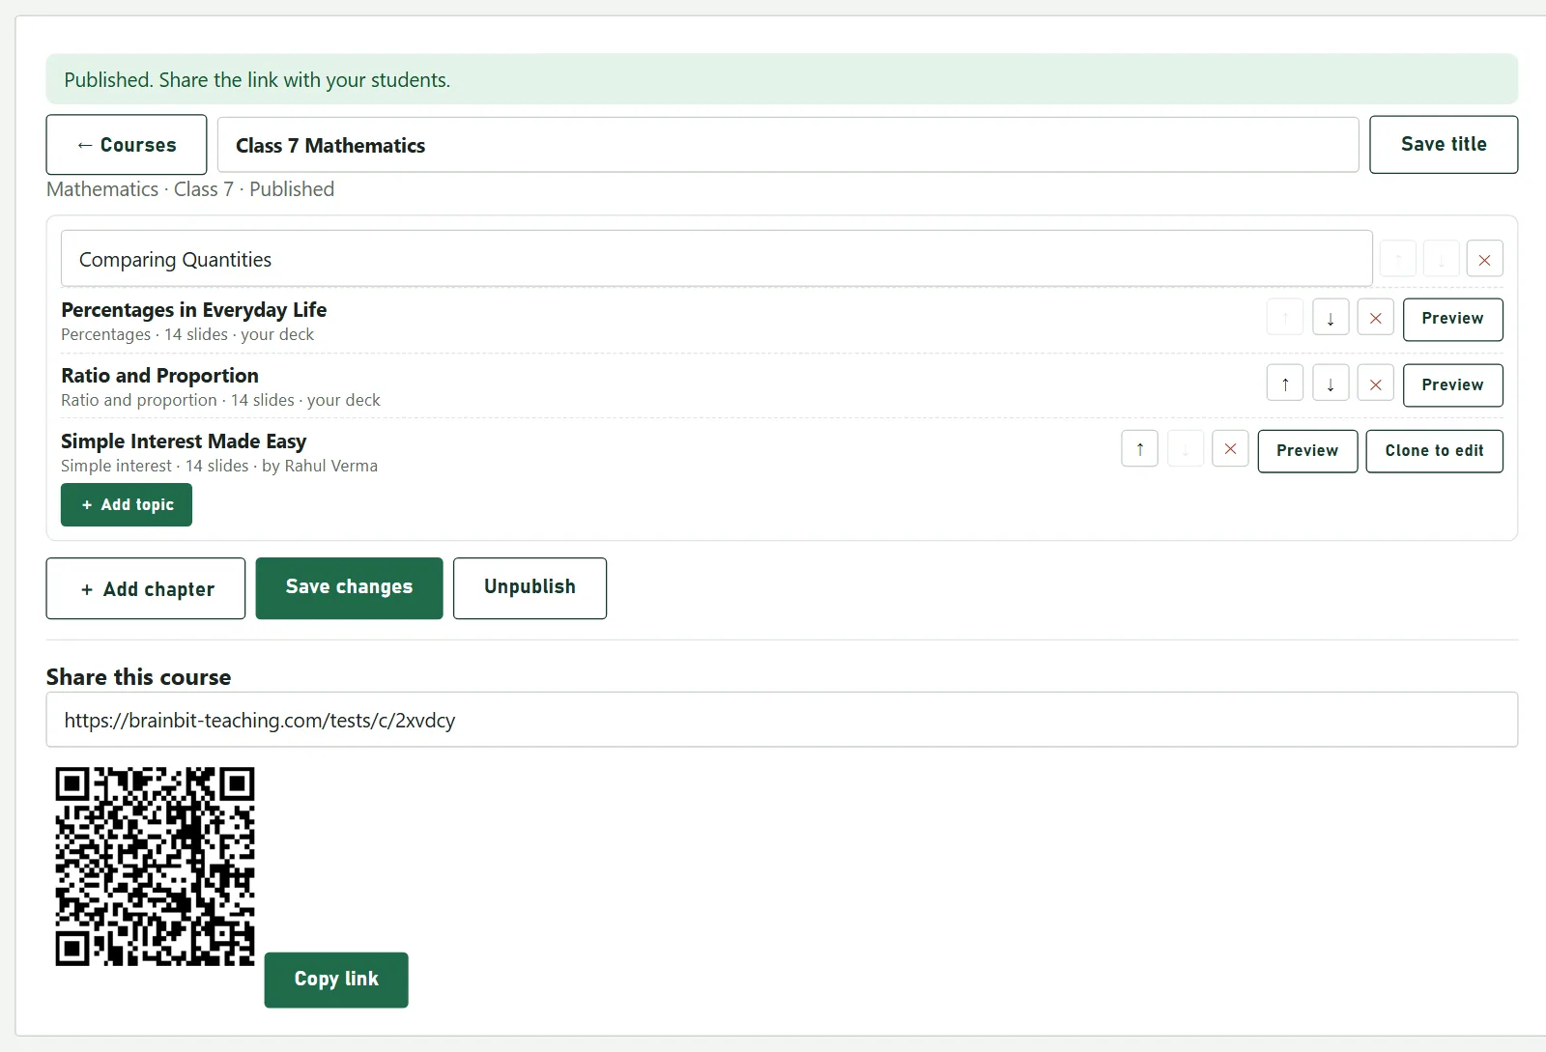Move Comparing Quantities chapter down
Screen dimensions: 1546x1052
(x=1441, y=259)
